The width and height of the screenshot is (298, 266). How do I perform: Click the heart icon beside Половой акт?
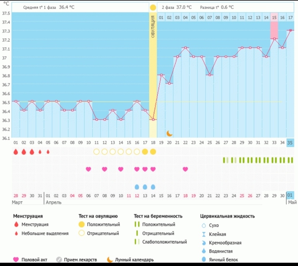[x=16, y=259]
